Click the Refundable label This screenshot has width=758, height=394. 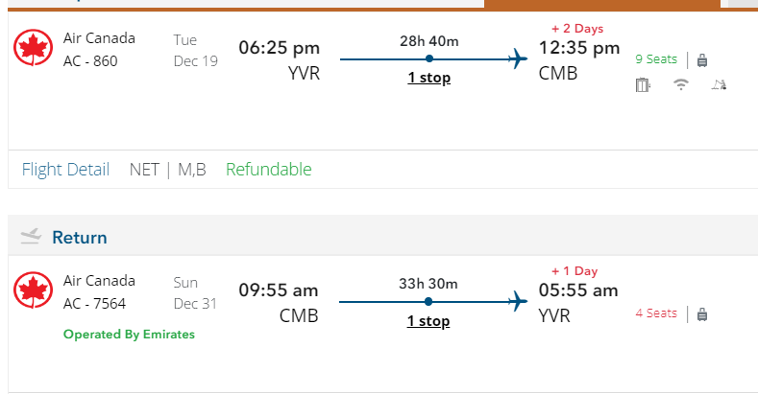(x=269, y=170)
